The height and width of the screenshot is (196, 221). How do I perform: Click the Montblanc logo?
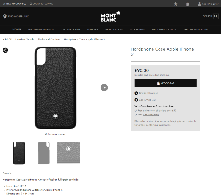pyautogui.click(x=110, y=16)
